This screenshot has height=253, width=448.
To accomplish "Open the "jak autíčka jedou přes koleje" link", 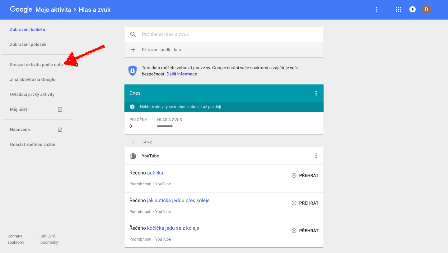I will (x=178, y=201).
